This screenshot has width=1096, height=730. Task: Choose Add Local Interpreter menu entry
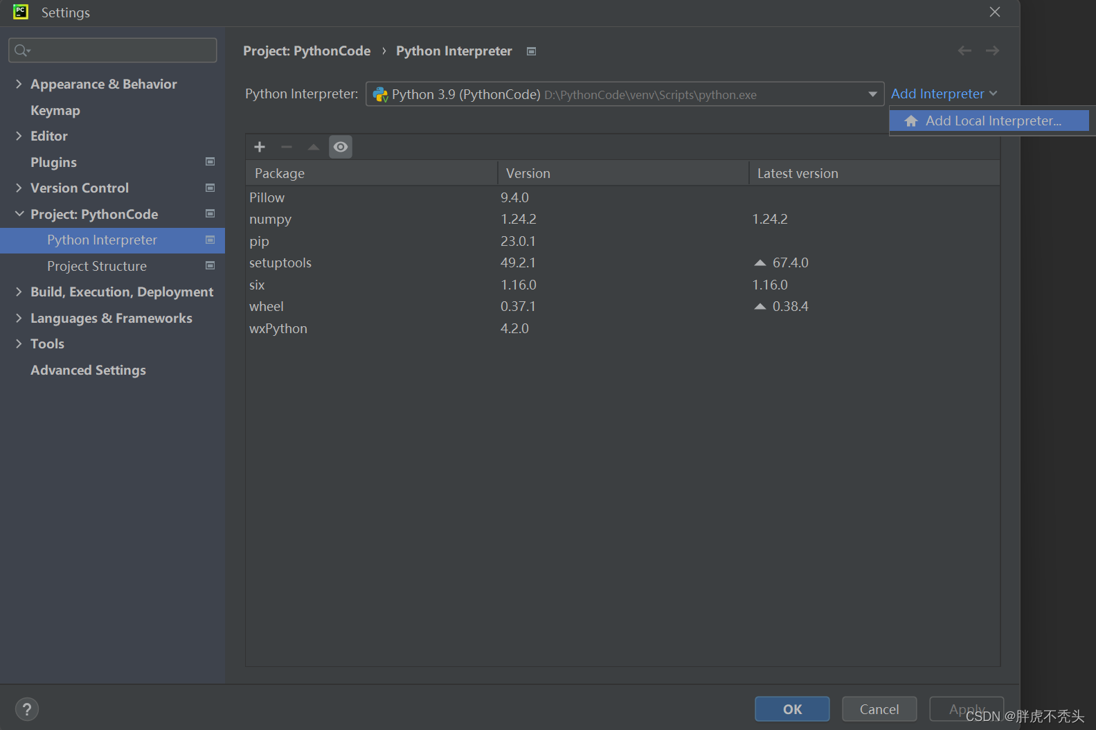click(x=989, y=121)
